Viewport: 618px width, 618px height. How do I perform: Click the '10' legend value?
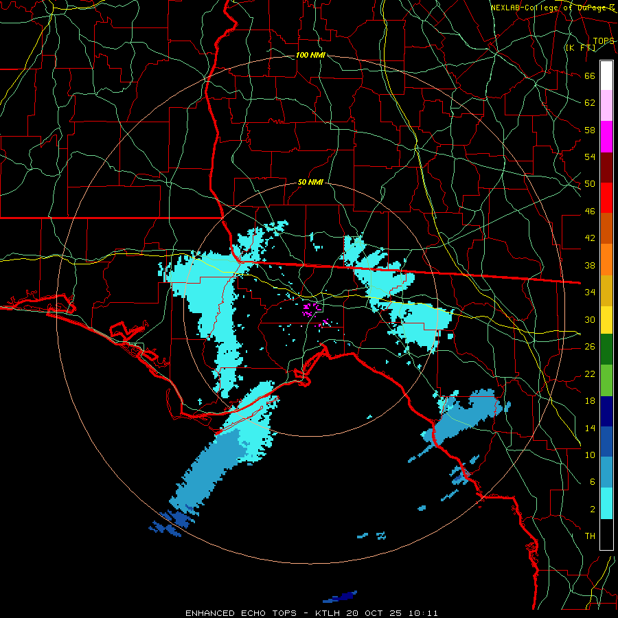click(x=590, y=455)
